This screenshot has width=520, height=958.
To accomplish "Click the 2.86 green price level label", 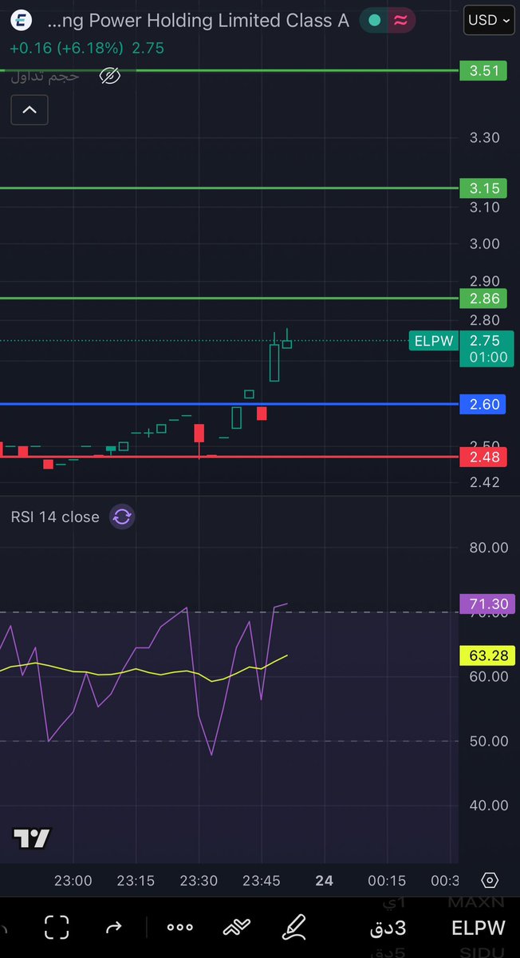I will (484, 299).
